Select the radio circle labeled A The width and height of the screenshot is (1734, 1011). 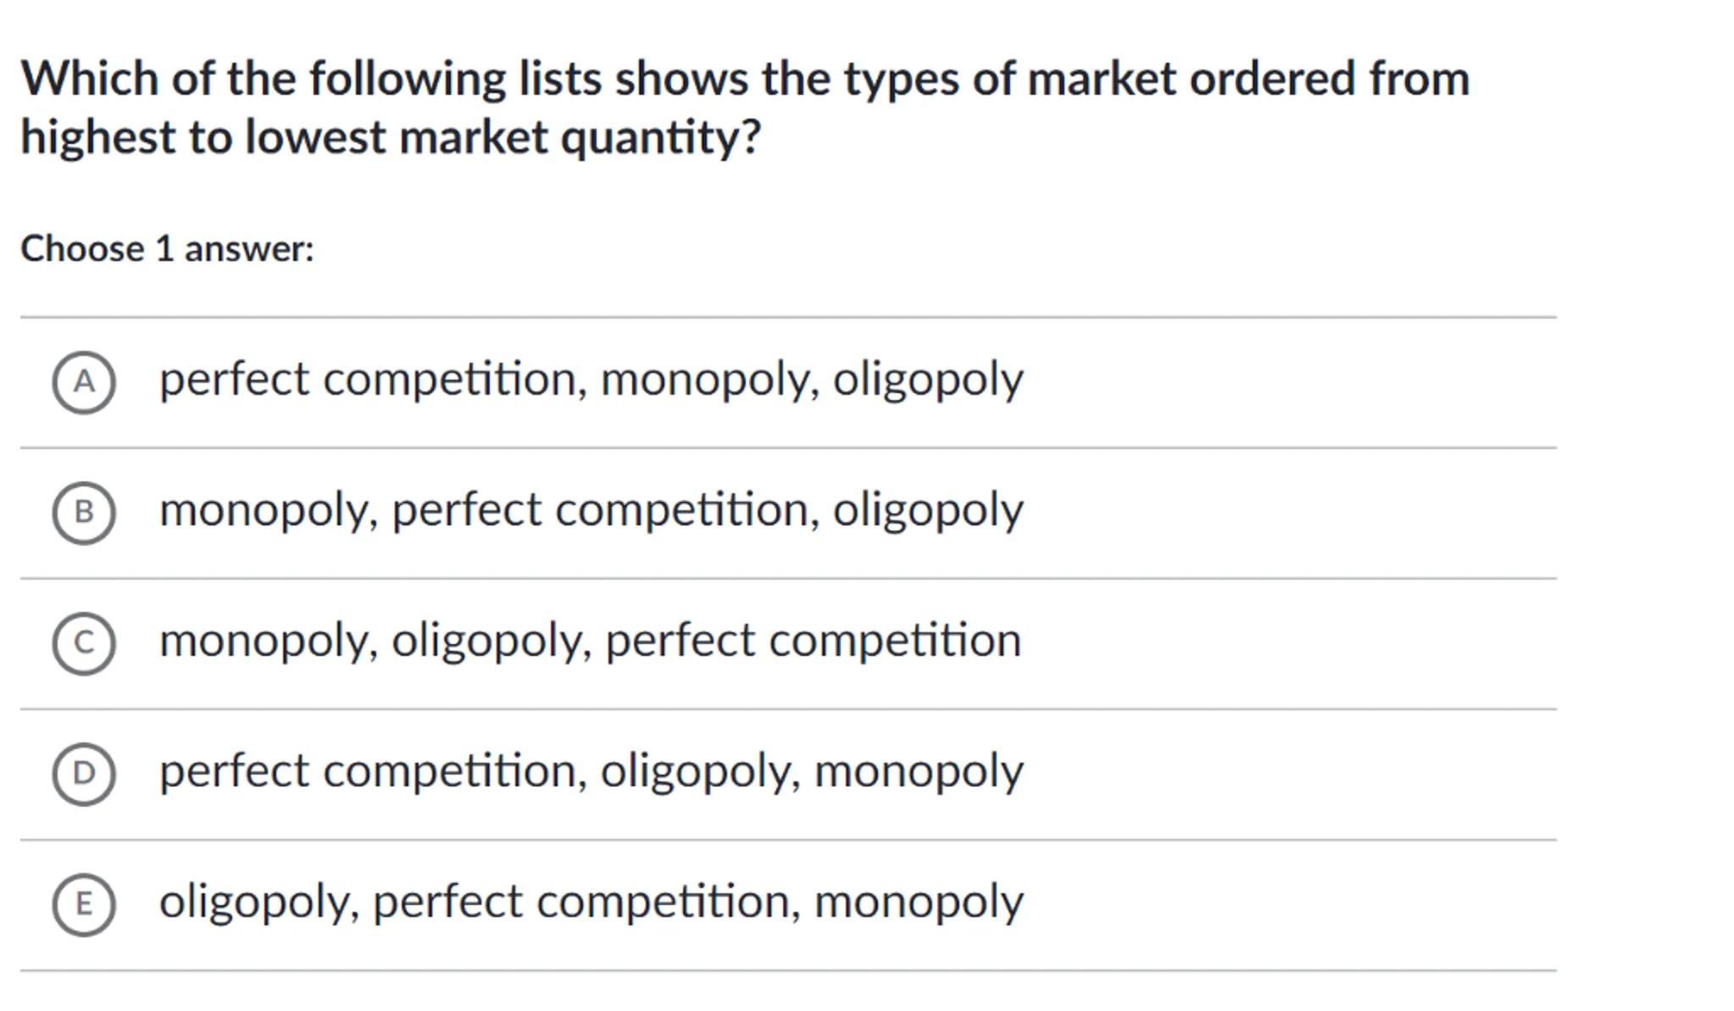pyautogui.click(x=84, y=382)
